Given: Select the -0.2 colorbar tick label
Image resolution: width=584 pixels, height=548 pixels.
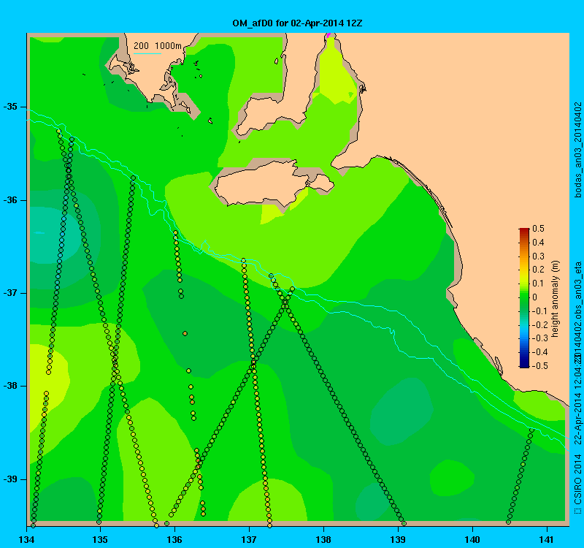Looking at the screenshot, I should pos(539,324).
